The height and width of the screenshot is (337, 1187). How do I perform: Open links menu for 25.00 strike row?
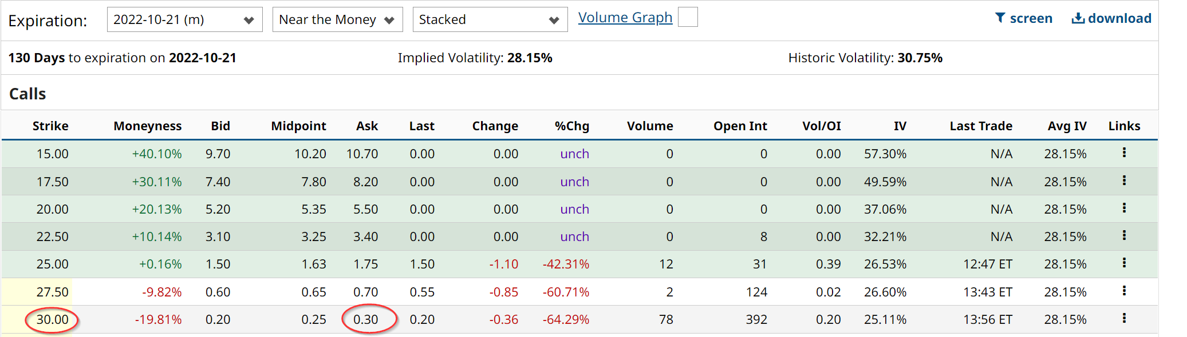[1124, 263]
